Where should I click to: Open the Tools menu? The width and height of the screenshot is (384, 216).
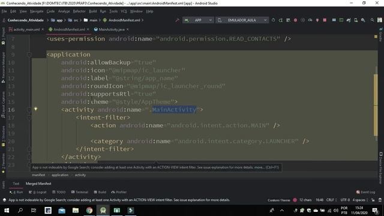point(113,11)
